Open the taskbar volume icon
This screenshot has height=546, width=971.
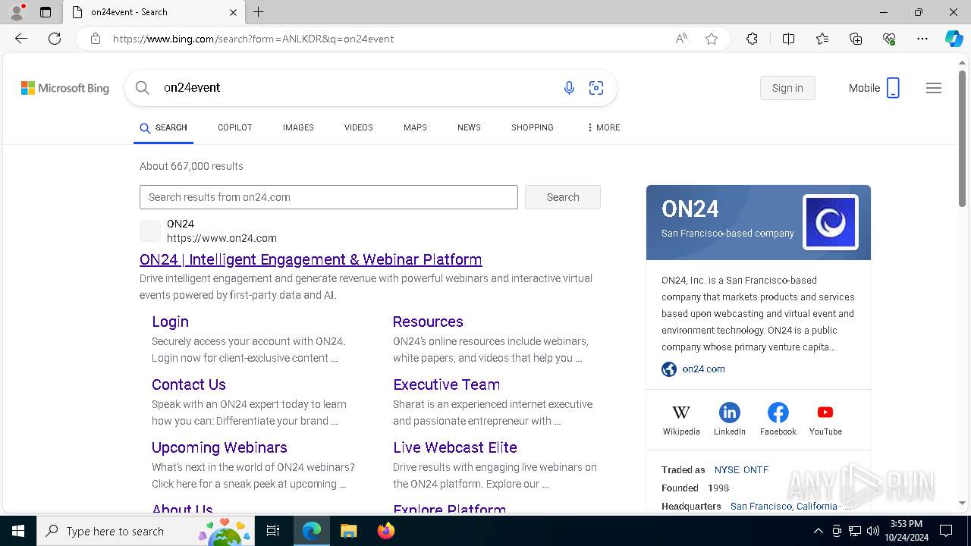pyautogui.click(x=873, y=531)
